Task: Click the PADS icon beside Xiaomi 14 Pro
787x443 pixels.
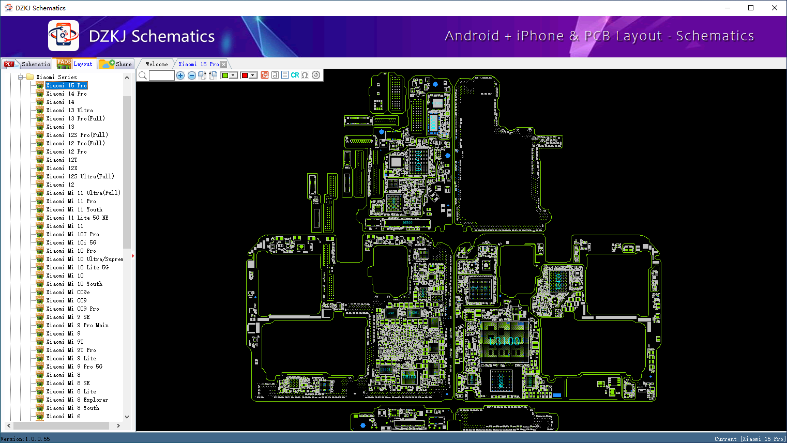Action: pyautogui.click(x=40, y=94)
